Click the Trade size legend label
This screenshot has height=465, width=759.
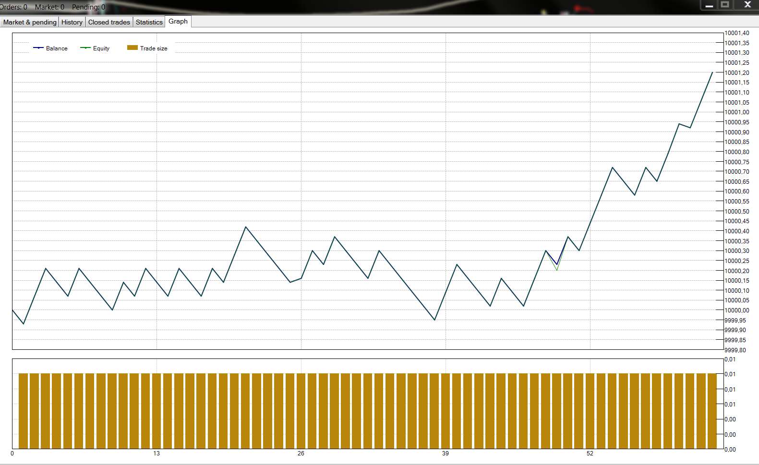154,48
